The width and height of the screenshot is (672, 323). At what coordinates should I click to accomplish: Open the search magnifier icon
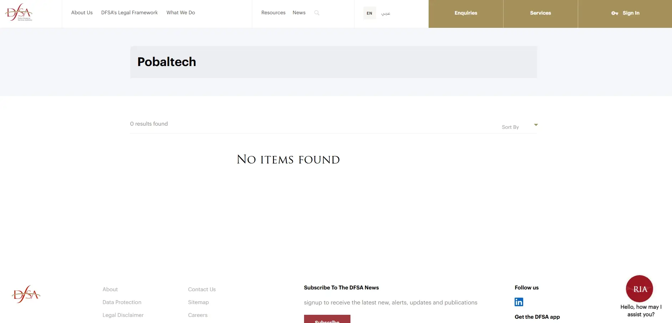[x=317, y=13]
